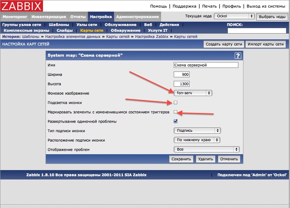Screen dimensions: 290x208
Task: Open the Профиль link
Action: point(231,6)
